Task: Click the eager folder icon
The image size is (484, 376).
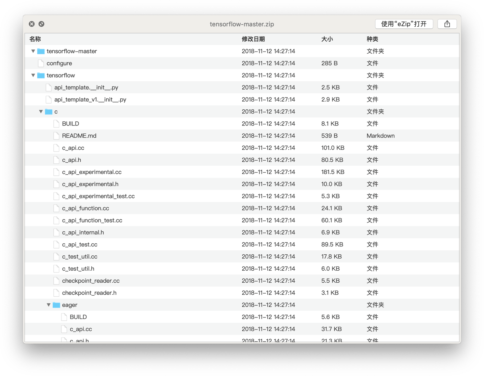Action: coord(56,305)
